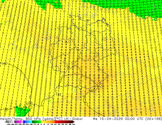162x125 pixels.
Task: Click the 'UK-Global' model name
Action: [x=73, y=119]
